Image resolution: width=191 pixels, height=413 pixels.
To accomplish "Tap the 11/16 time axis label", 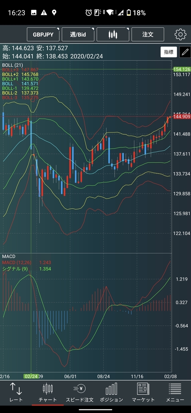I will click(x=137, y=377).
